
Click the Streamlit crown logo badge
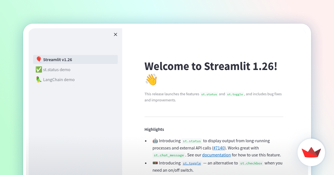click(x=311, y=152)
